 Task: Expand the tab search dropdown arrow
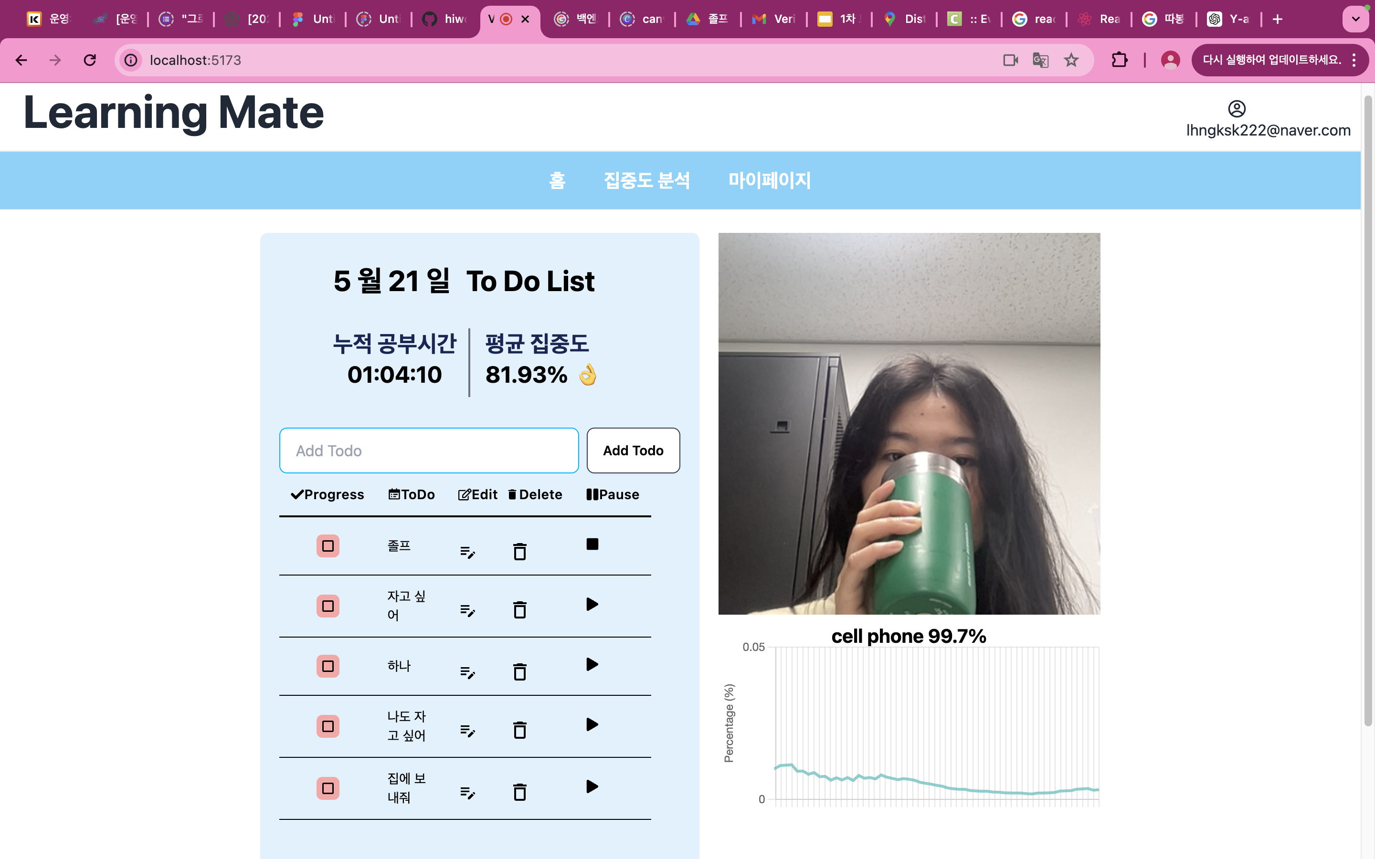pyautogui.click(x=1356, y=19)
